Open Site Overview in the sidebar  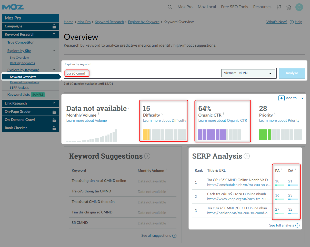tap(19, 58)
